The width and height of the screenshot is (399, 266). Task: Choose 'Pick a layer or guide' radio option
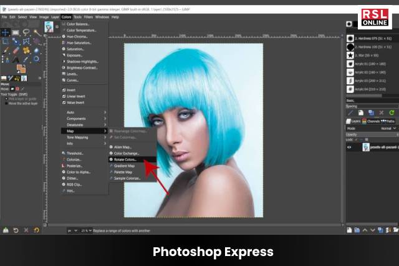click(21, 99)
